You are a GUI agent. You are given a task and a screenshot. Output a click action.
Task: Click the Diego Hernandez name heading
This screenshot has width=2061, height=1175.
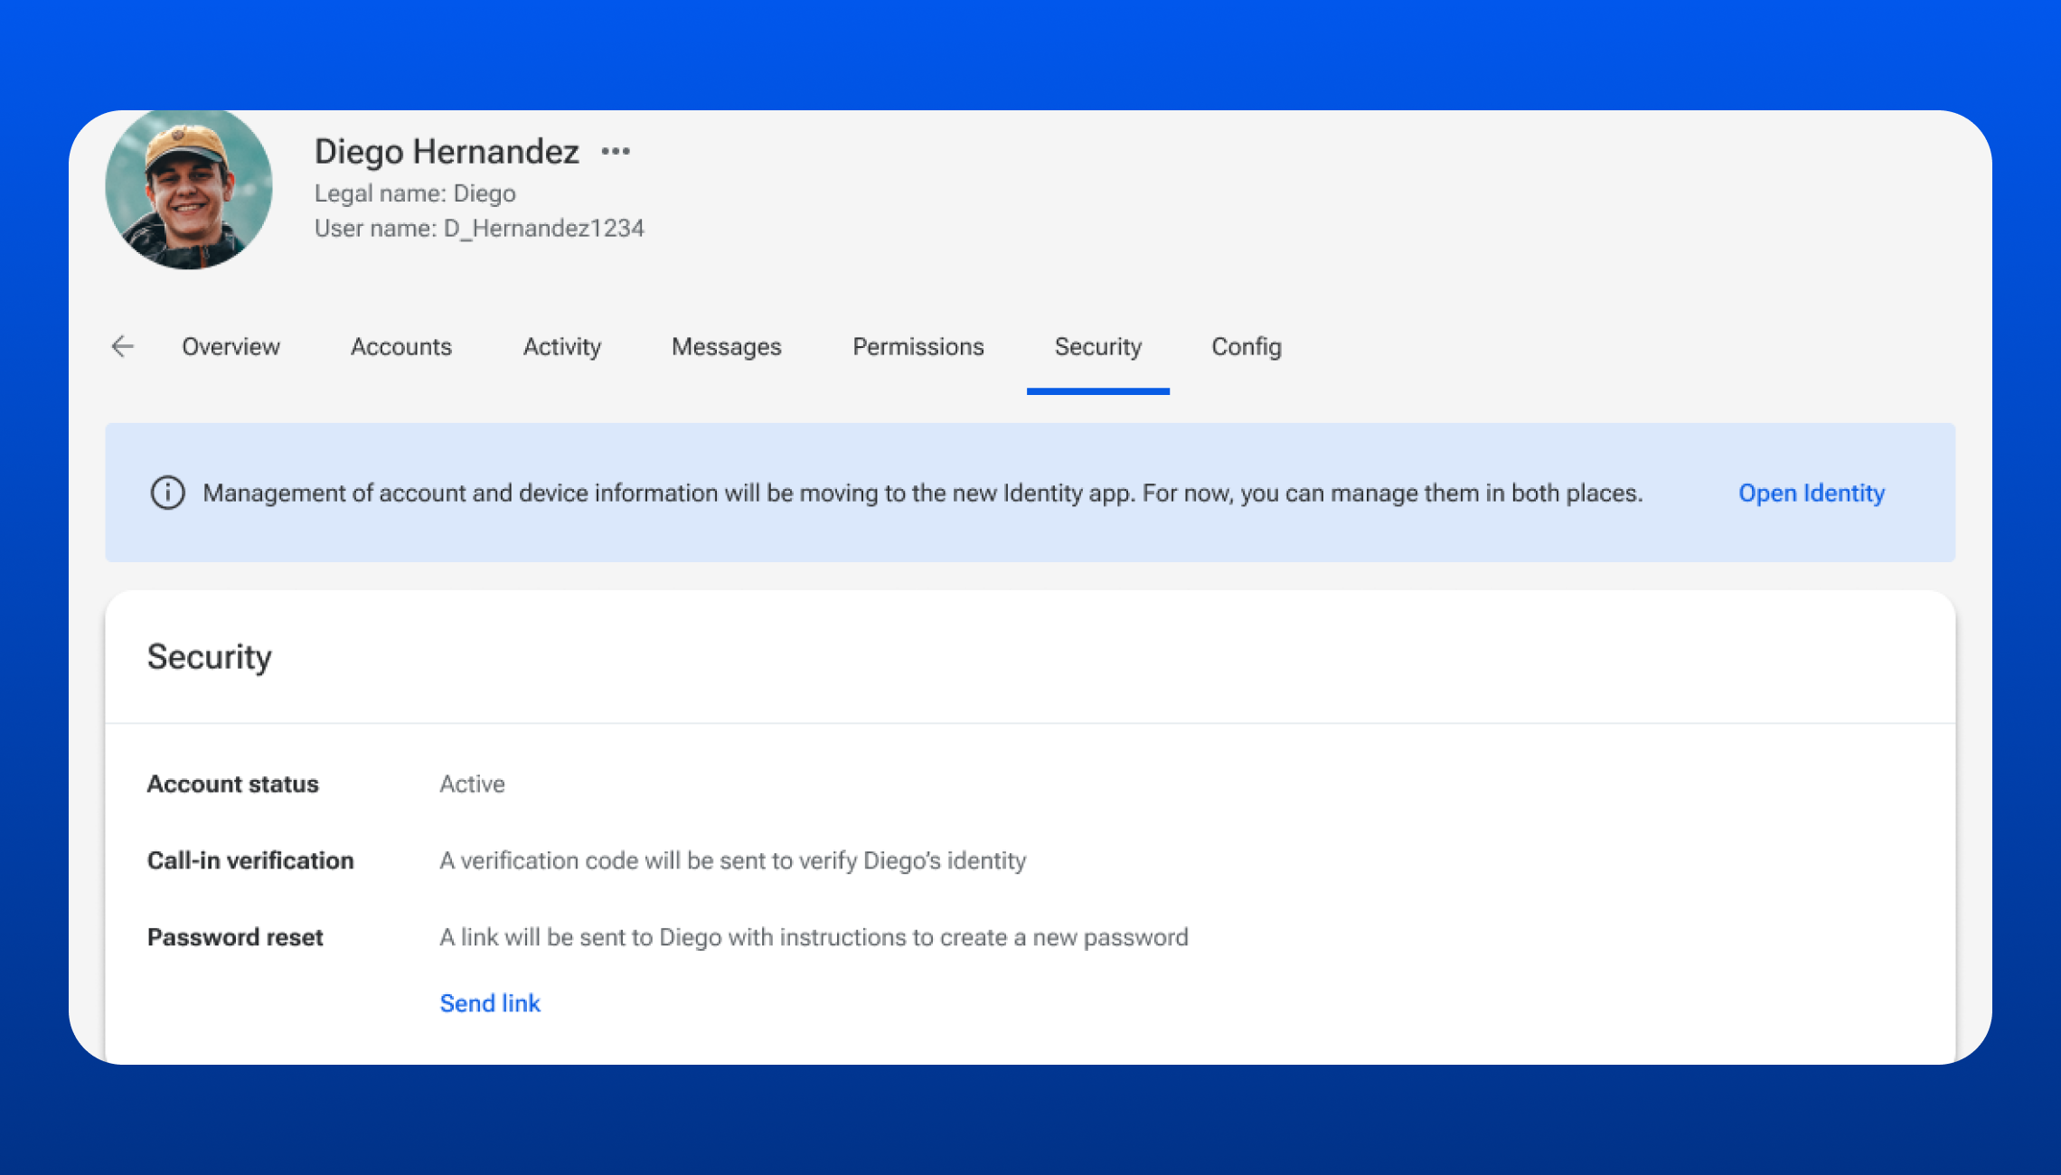[447, 152]
